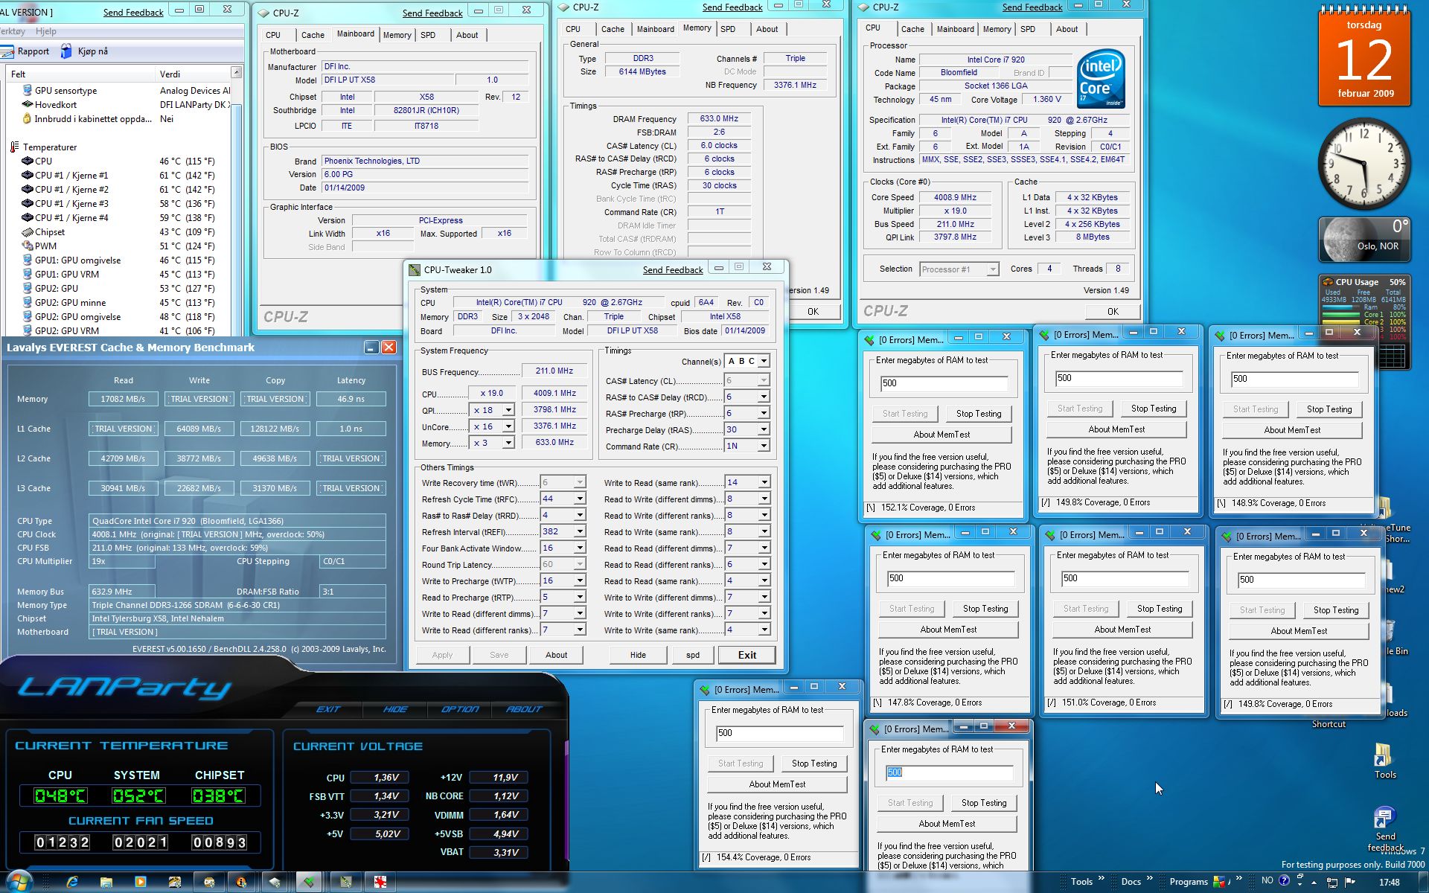1429x893 pixels.
Task: Open the Hjelp menu in EVEREST
Action: (x=46, y=31)
